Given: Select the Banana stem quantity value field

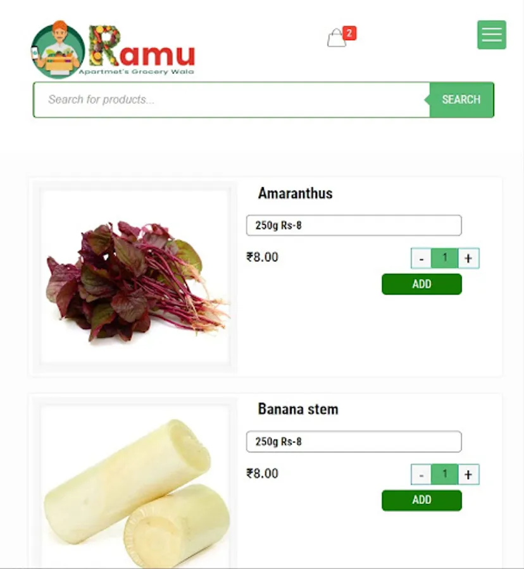Looking at the screenshot, I should click(444, 474).
